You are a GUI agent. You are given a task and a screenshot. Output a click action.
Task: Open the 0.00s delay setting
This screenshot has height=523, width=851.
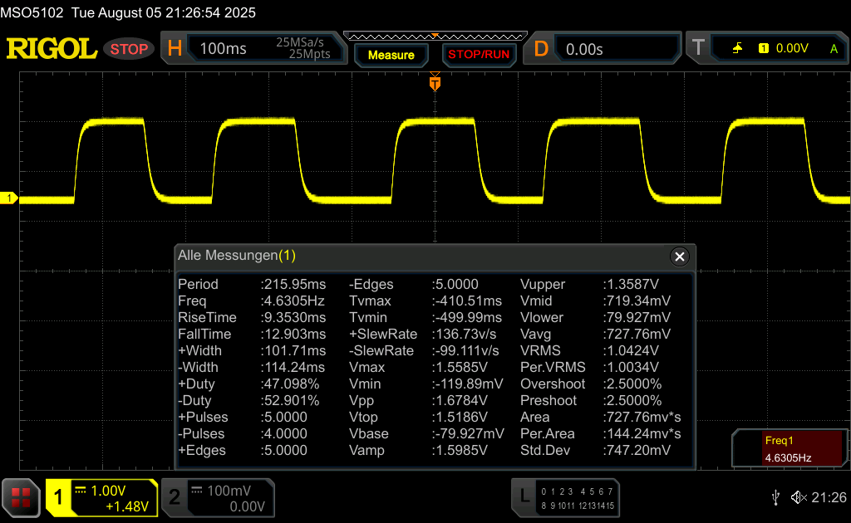click(584, 49)
